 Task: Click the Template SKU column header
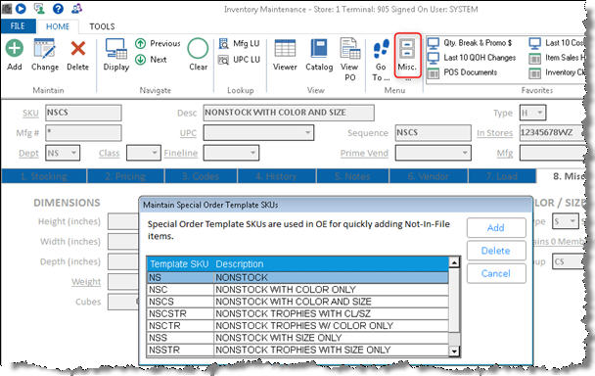pyautogui.click(x=179, y=264)
